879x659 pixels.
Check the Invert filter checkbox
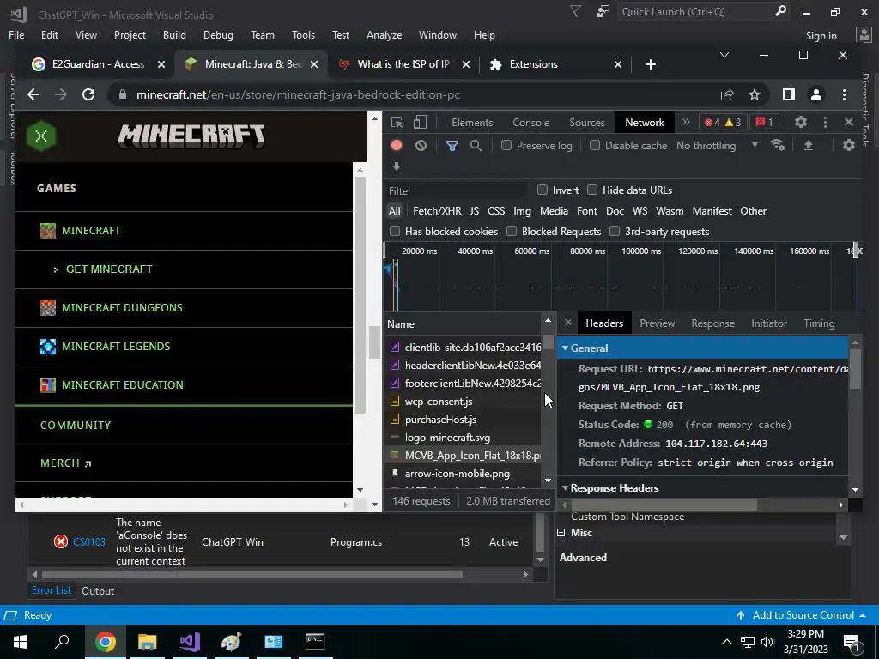543,190
